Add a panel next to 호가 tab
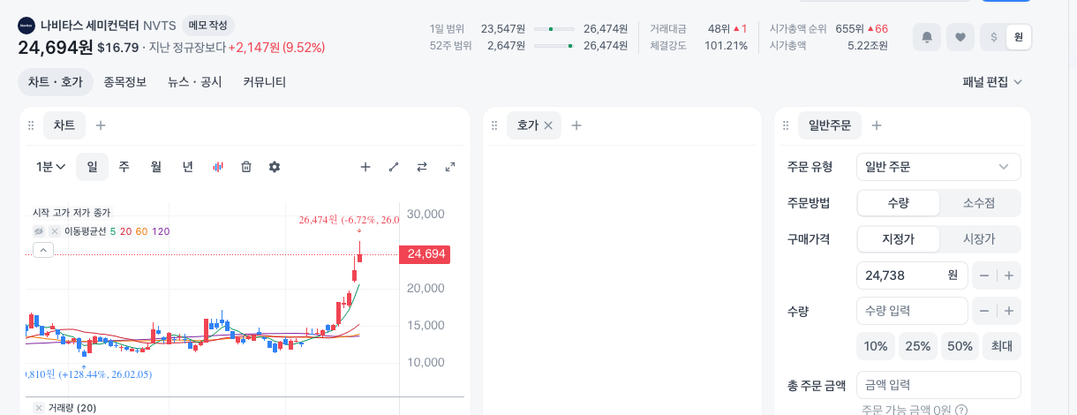The height and width of the screenshot is (415, 1077). (x=576, y=125)
